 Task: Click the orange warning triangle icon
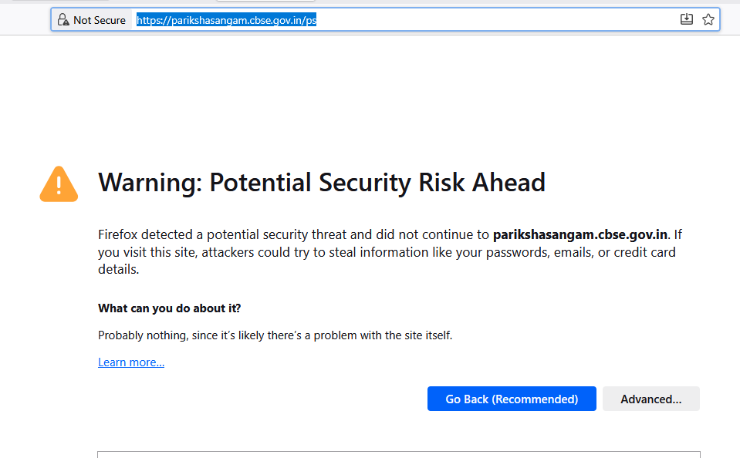point(59,184)
